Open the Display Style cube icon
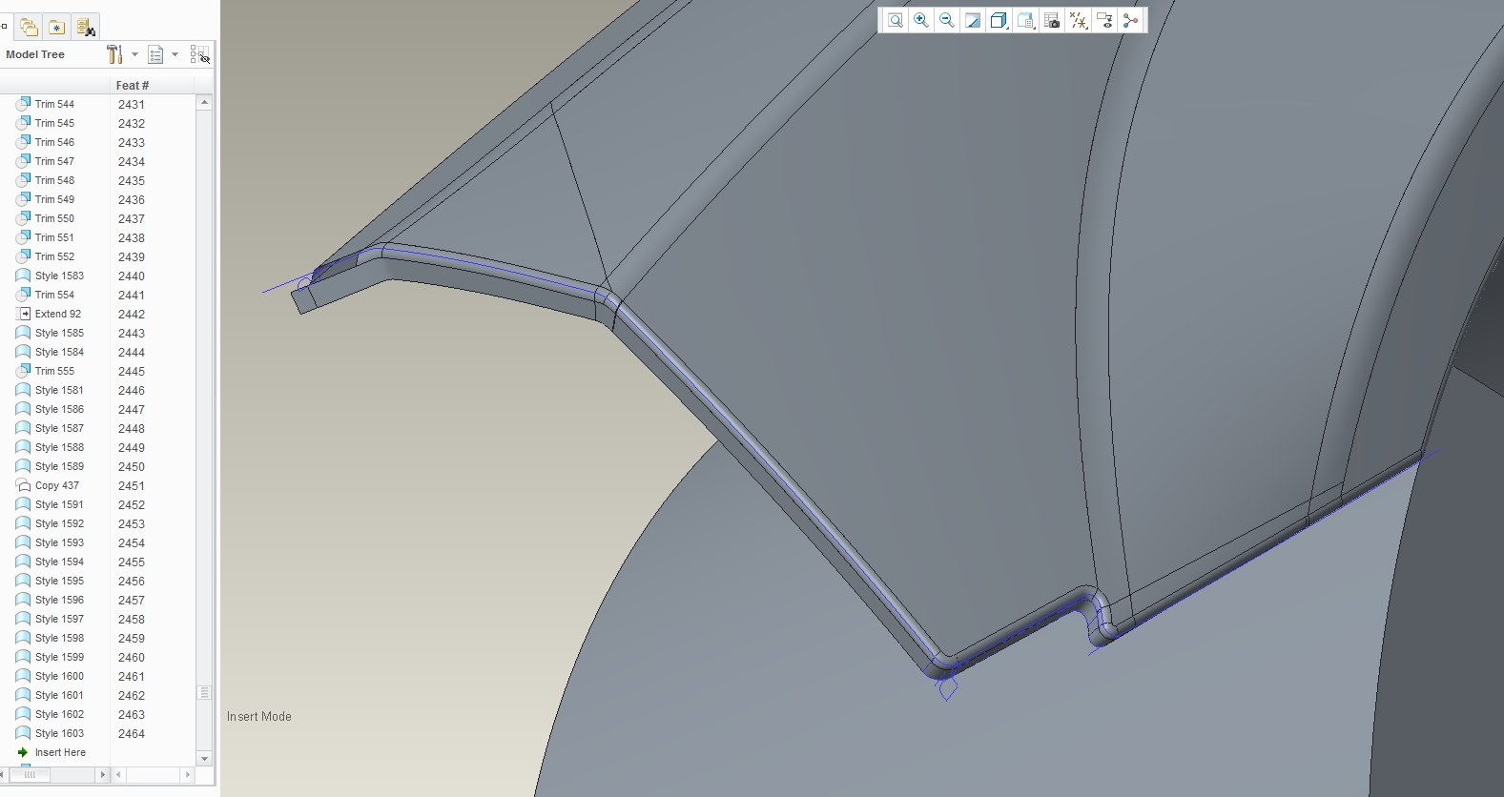The height and width of the screenshot is (797, 1504). (x=999, y=21)
